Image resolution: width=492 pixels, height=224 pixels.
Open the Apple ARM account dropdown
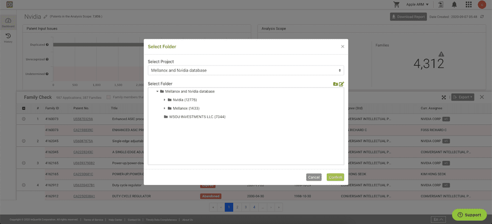[x=417, y=4]
